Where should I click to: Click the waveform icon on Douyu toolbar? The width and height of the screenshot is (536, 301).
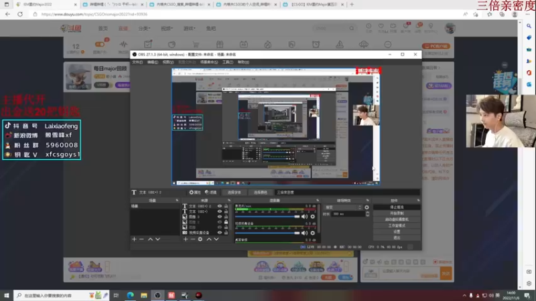[x=123, y=44]
